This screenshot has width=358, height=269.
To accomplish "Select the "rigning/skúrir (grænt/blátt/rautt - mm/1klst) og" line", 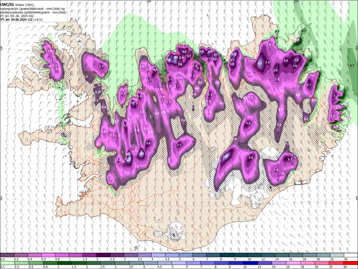I will 33,8.
